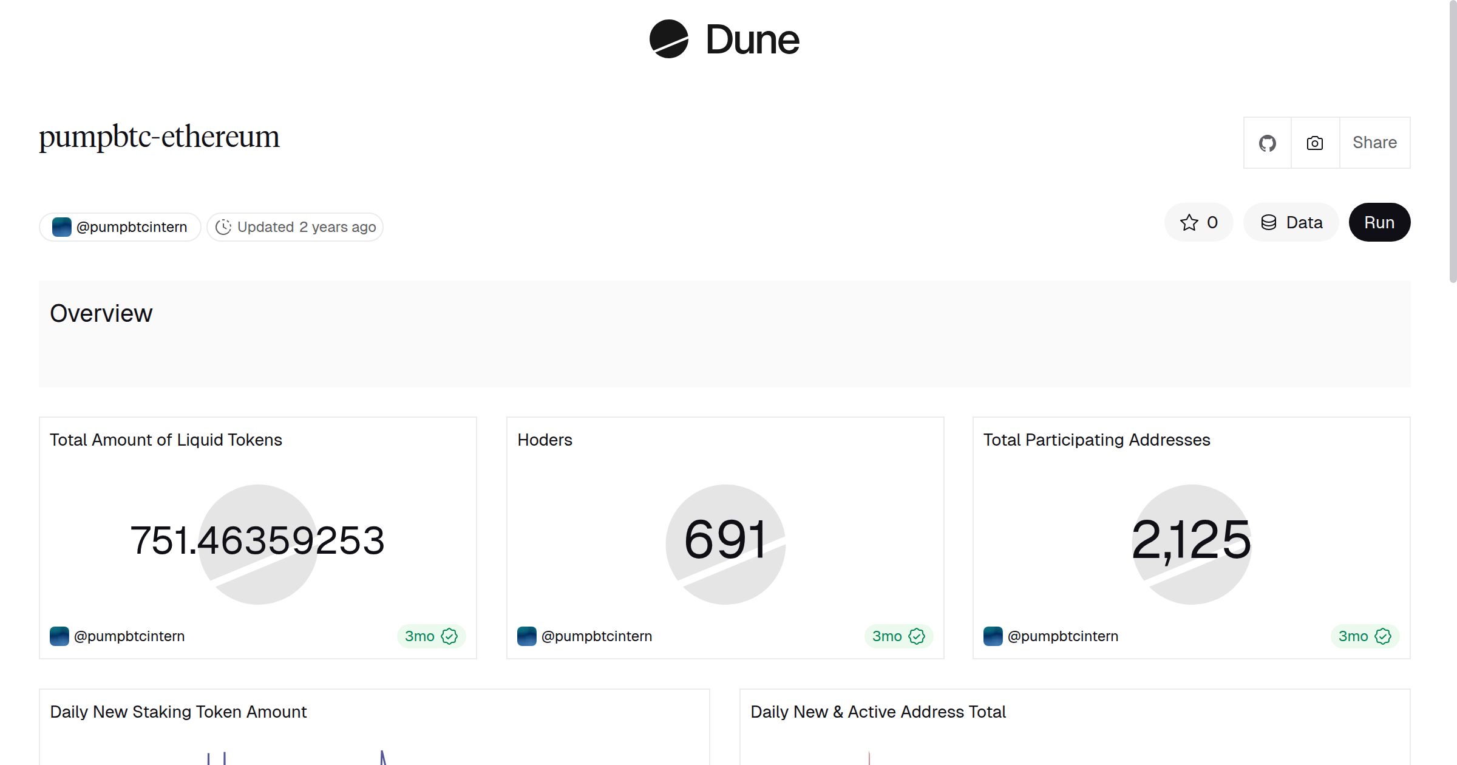The width and height of the screenshot is (1457, 765).
Task: Click avatar icon in Hoders card footer
Action: click(x=526, y=636)
